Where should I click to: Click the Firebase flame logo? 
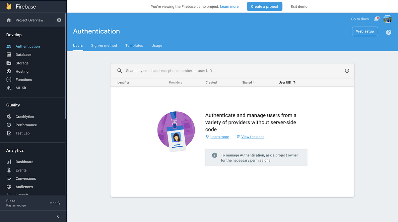pyautogui.click(x=9, y=6)
